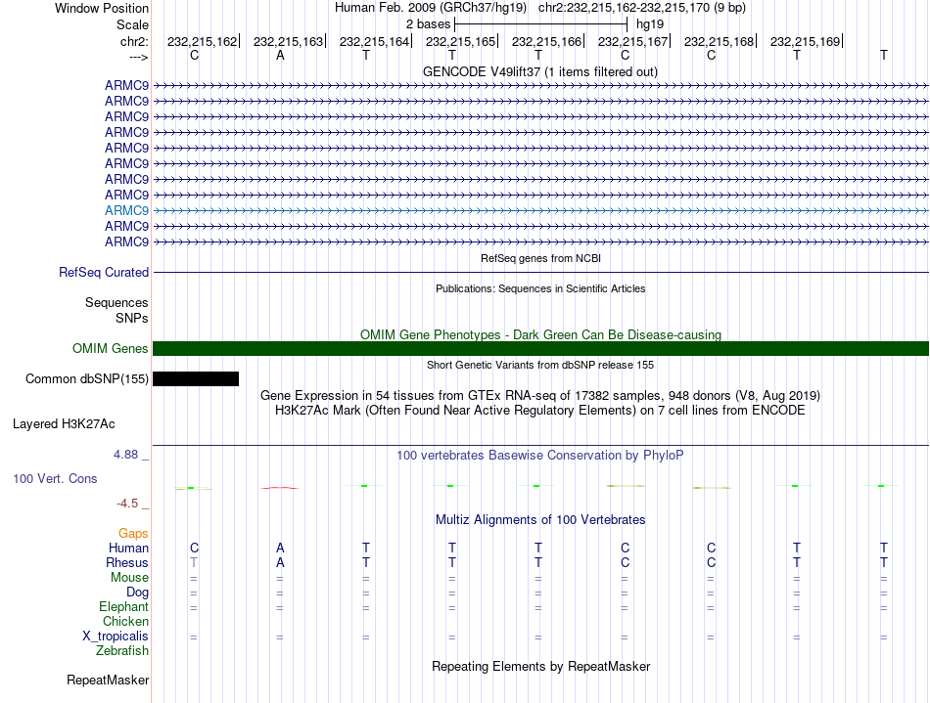Open Publications: Sequences in Scientific Articles title
Viewport: 930px width, 703px height.
pyautogui.click(x=540, y=288)
